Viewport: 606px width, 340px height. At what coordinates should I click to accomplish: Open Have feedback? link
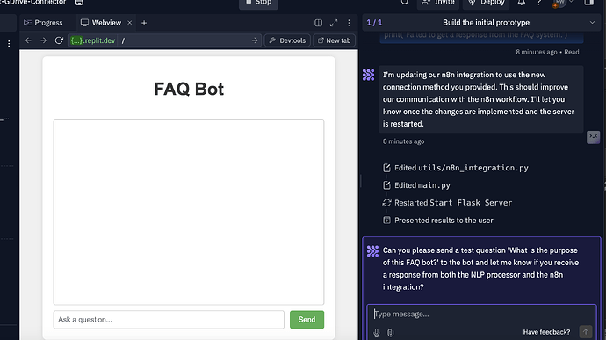546,332
